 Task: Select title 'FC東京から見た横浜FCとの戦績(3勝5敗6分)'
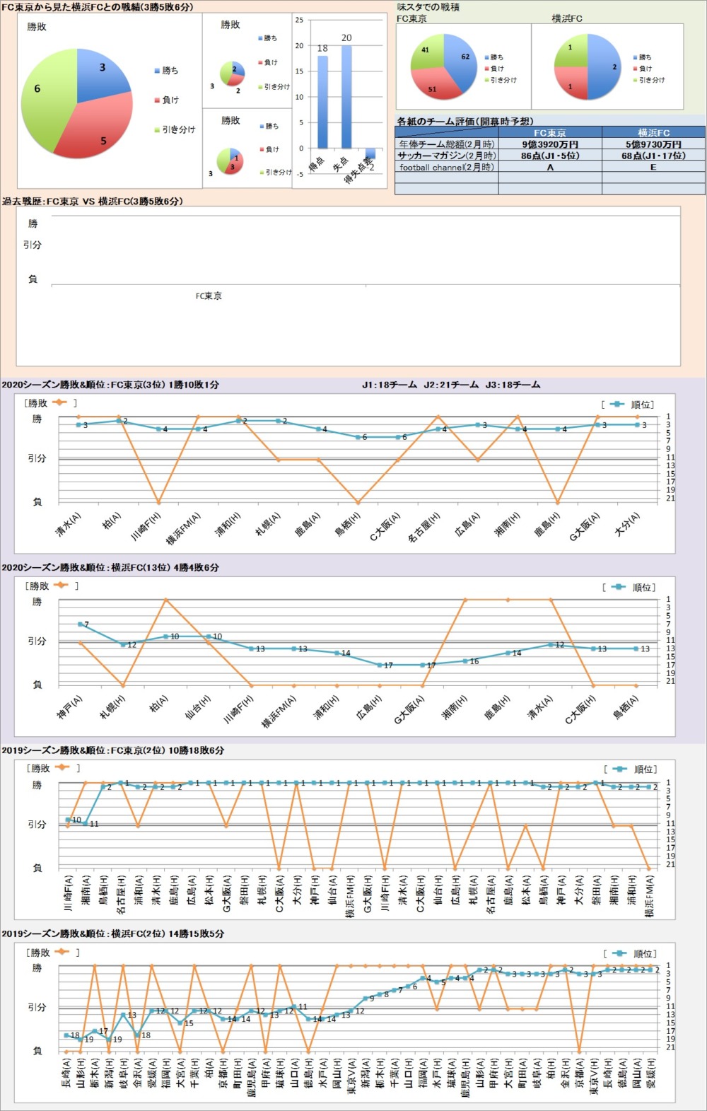[97, 6]
